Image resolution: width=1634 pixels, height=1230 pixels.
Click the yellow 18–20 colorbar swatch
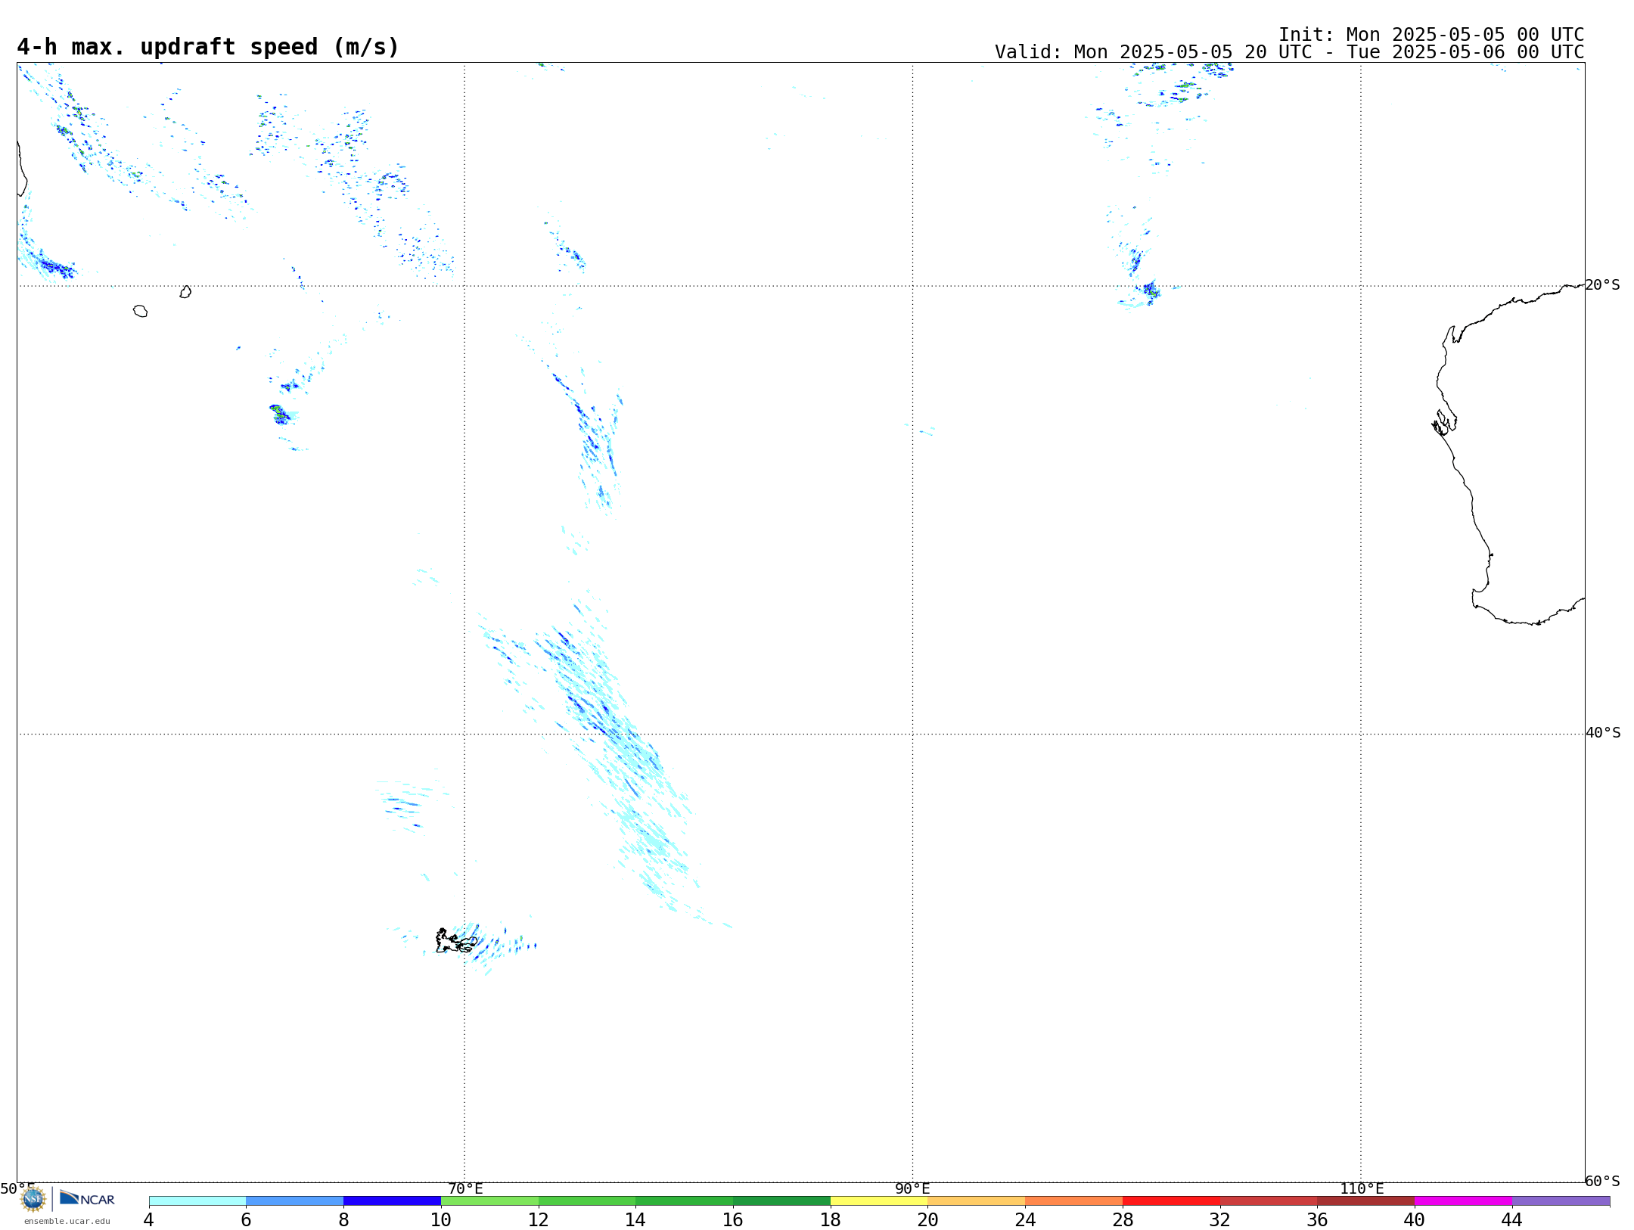point(879,1200)
